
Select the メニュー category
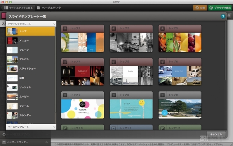pos(30,40)
